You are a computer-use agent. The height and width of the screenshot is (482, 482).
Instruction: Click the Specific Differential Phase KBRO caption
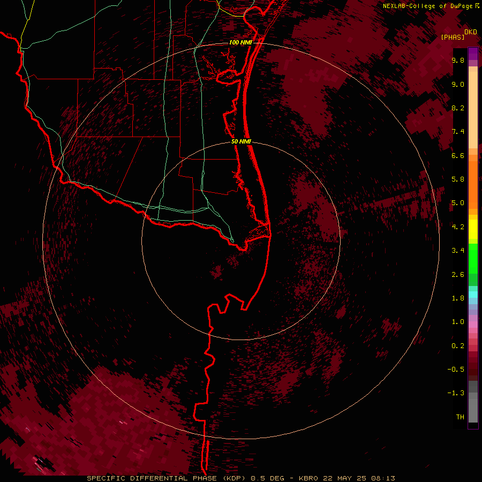(x=241, y=478)
